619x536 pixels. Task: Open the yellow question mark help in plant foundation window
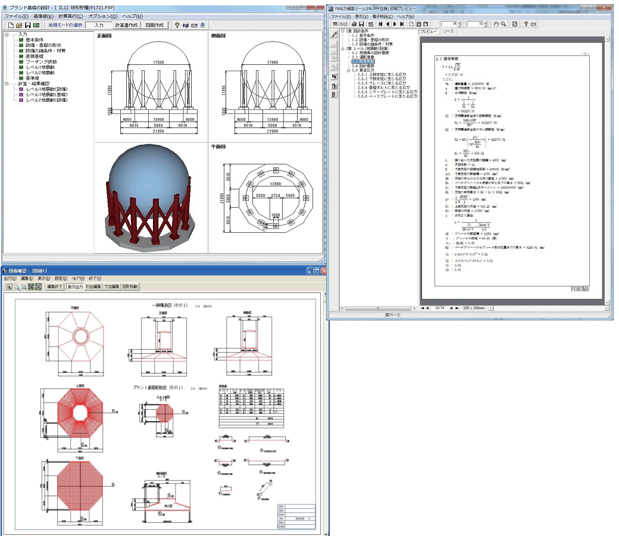tap(177, 25)
